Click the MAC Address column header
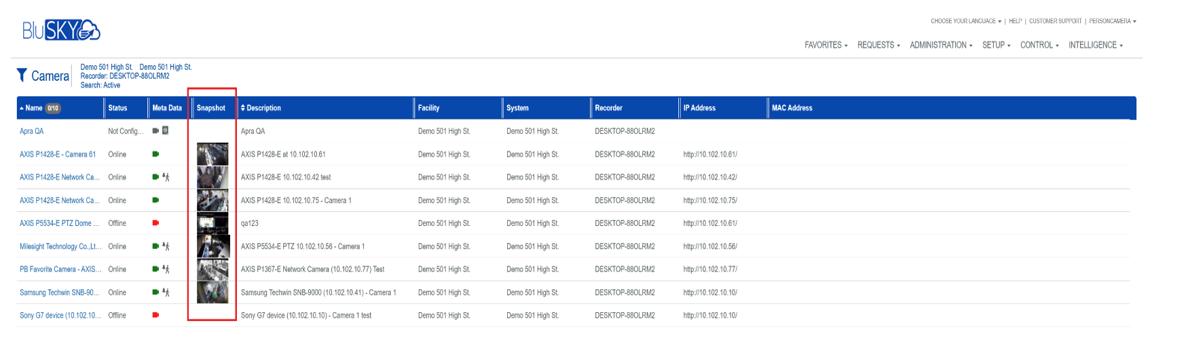Image resolution: width=1203 pixels, height=342 pixels. [792, 108]
